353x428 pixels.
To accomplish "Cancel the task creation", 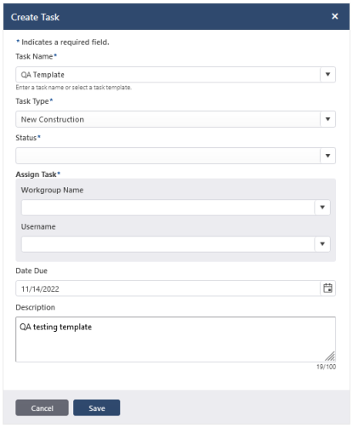I will coord(42,408).
